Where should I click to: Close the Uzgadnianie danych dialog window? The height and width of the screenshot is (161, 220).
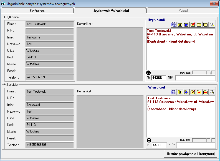tap(213, 3)
